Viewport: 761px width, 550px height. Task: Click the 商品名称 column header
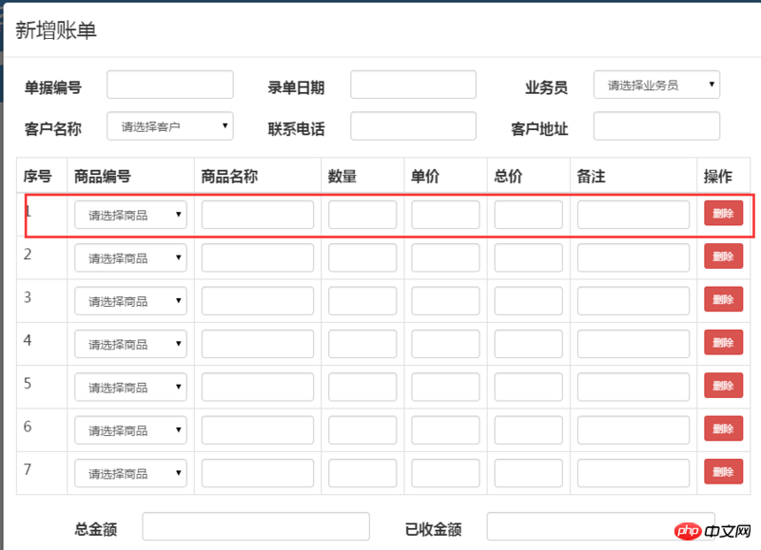(229, 176)
